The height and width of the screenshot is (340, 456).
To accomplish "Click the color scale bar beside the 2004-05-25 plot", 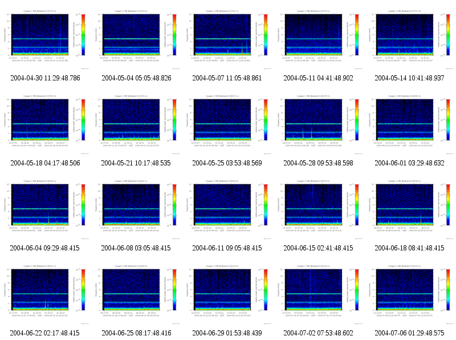I will pos(266,120).
